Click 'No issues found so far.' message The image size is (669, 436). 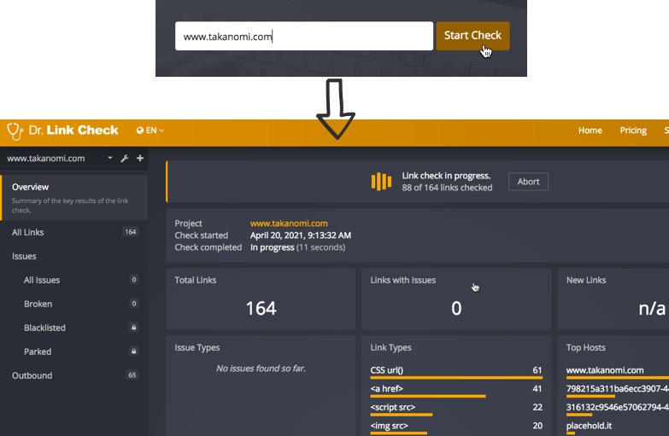click(261, 369)
